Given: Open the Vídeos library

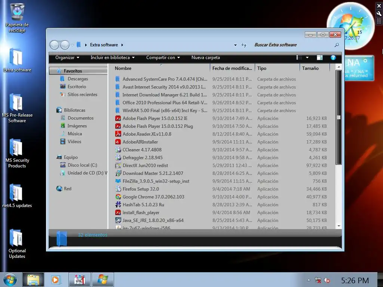Looking at the screenshot, I should (74, 141).
